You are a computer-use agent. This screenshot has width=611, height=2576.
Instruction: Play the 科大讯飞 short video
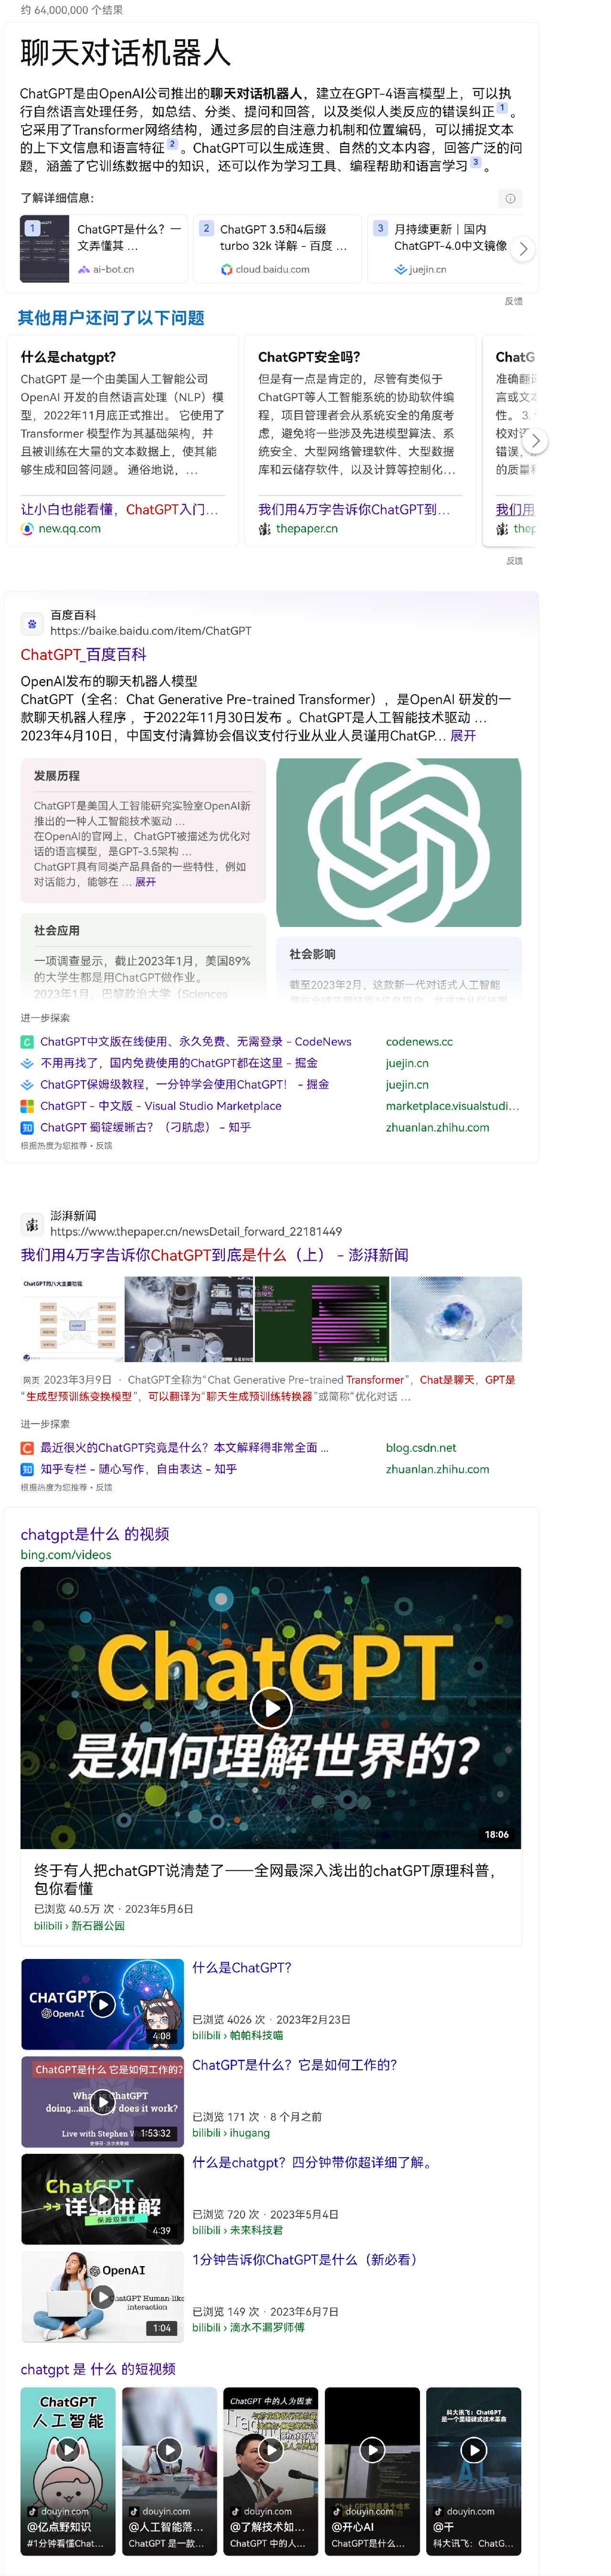click(474, 2471)
